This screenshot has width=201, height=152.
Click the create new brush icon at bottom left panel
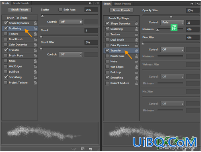tap(90, 149)
